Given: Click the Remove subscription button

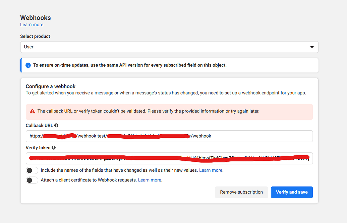Looking at the screenshot, I should coord(241,192).
